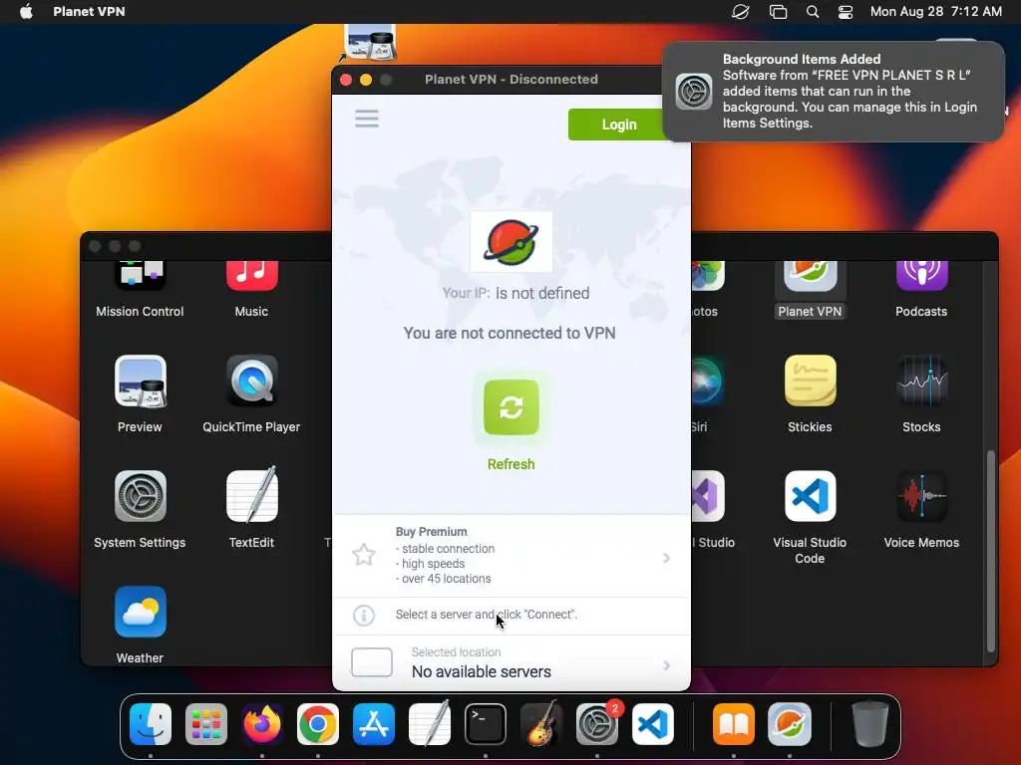
Task: Expand the Selected location chevron
Action: point(666,665)
